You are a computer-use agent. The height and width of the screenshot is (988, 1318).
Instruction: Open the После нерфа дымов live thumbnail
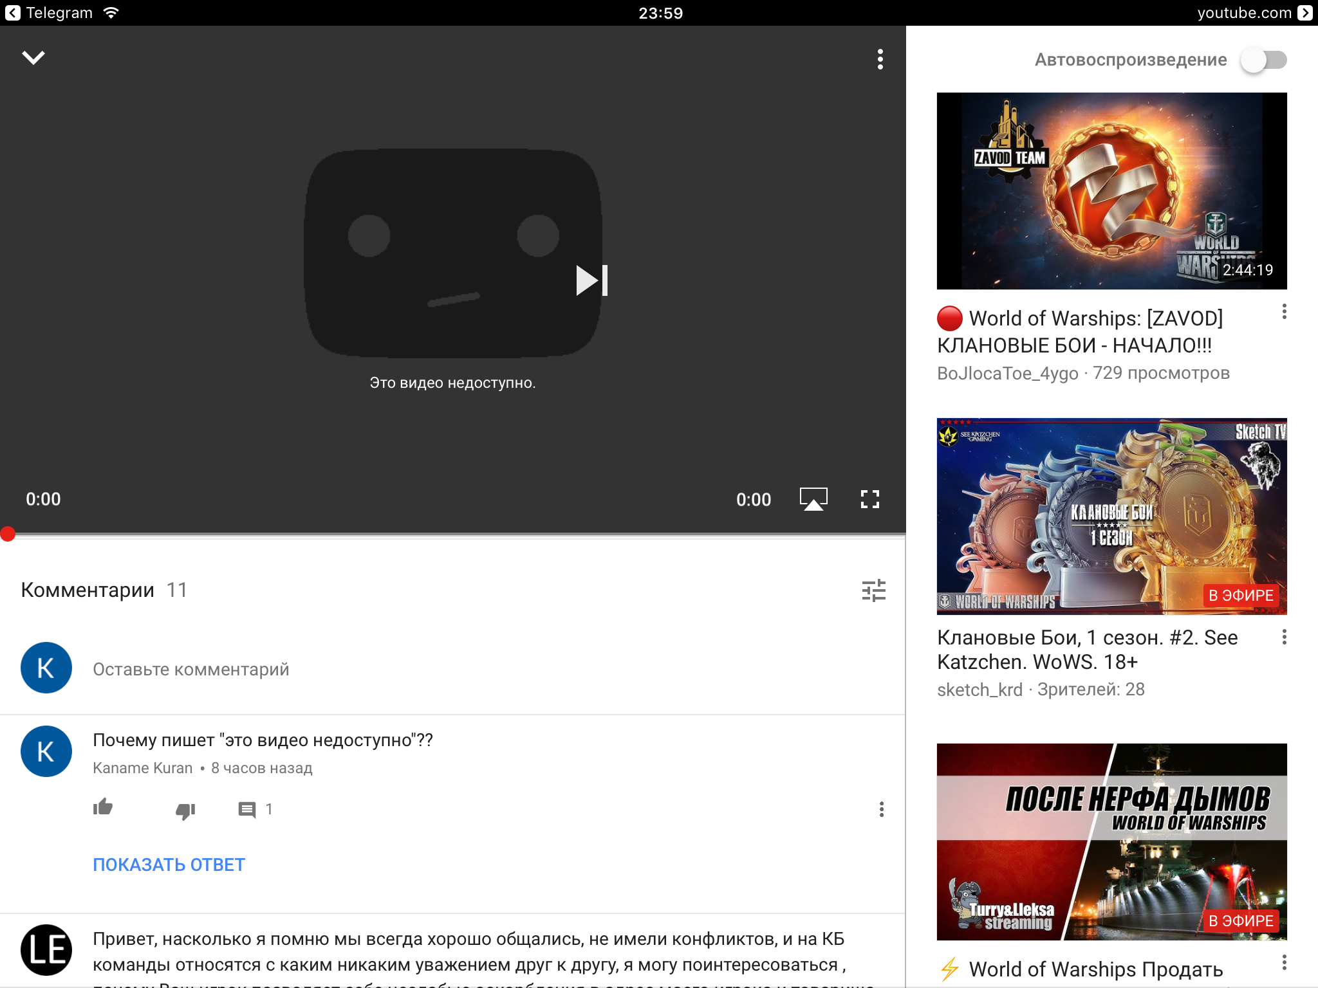point(1111,842)
